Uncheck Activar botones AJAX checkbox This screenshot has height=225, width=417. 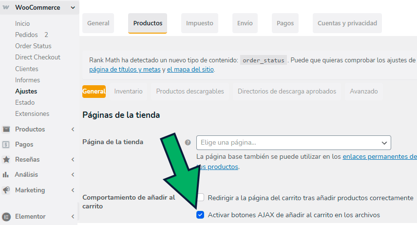200,215
